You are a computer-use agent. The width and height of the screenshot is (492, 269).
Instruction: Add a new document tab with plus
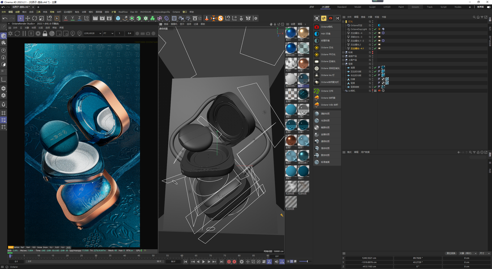[x=38, y=7]
